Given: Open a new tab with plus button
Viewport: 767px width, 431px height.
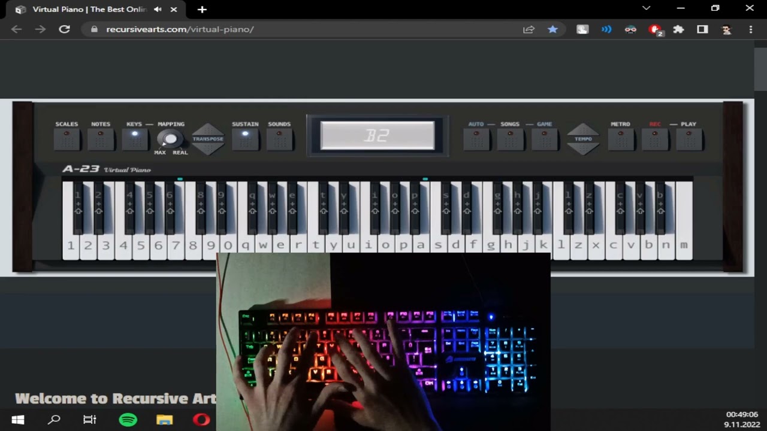Looking at the screenshot, I should point(202,10).
